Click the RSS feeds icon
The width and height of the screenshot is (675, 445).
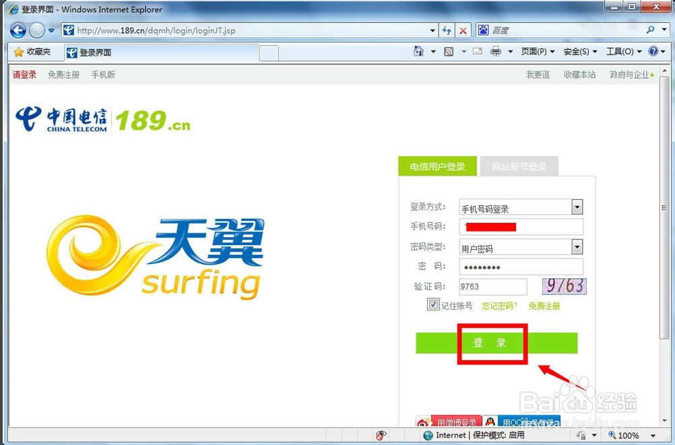449,52
